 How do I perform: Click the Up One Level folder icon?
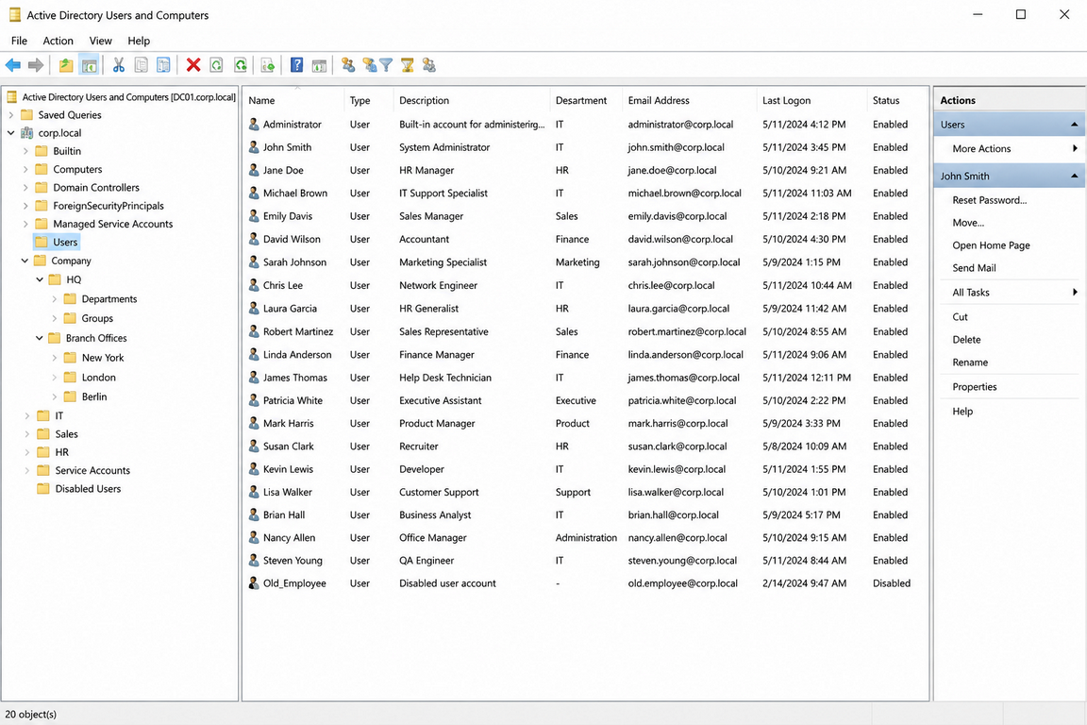coord(66,65)
